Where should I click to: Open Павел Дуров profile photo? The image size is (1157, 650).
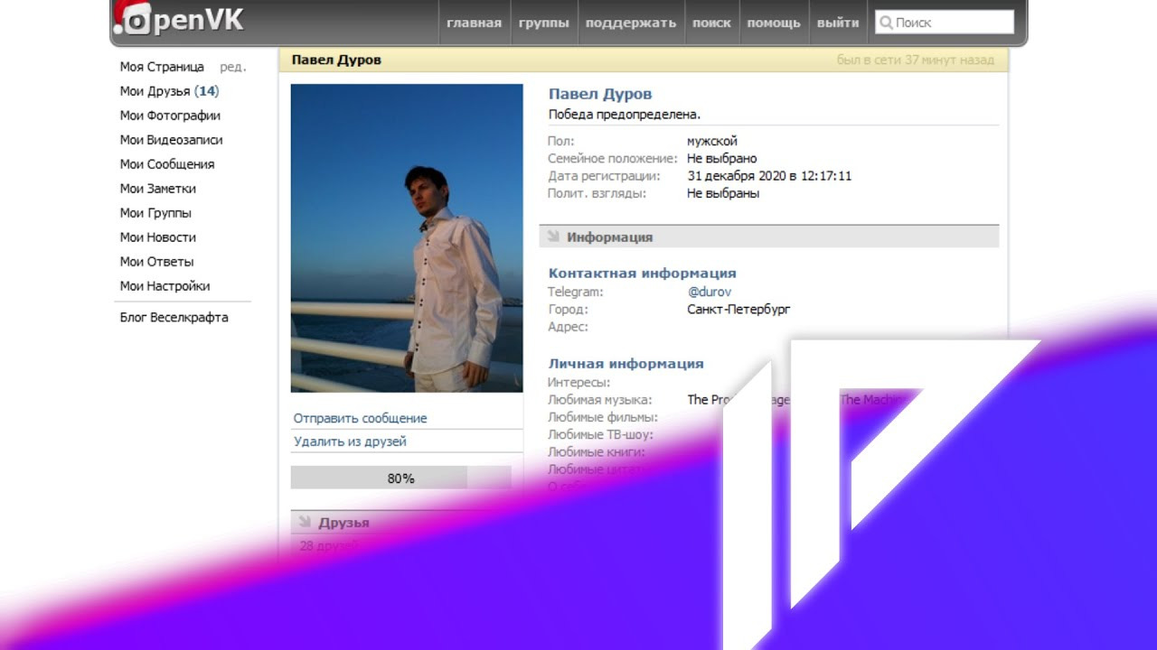(x=407, y=238)
